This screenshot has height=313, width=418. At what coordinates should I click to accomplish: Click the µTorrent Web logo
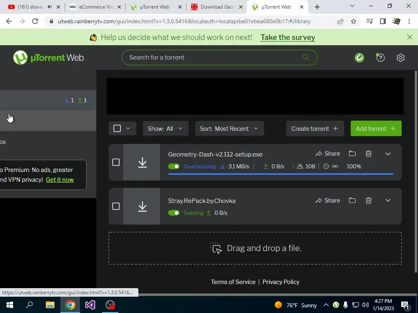(x=48, y=57)
